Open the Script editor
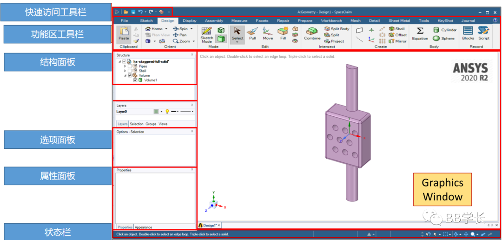 coord(484,33)
